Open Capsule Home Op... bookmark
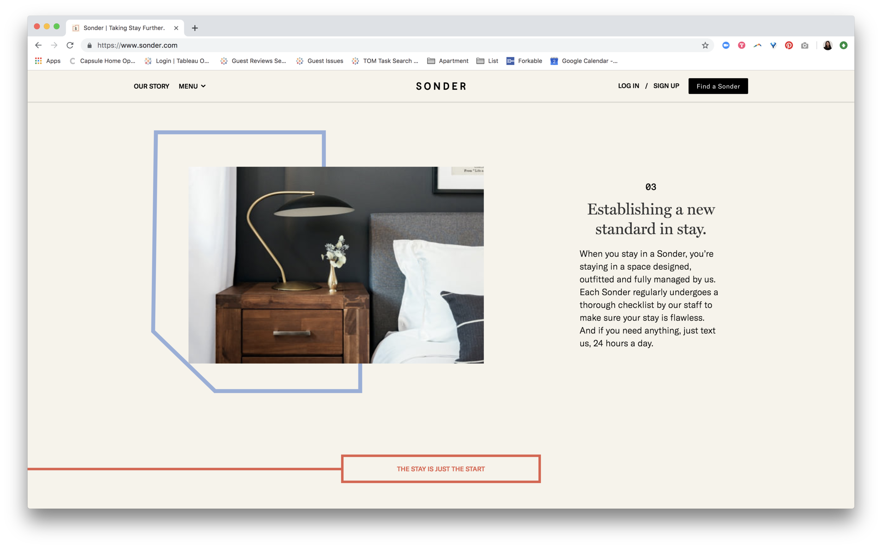 pos(103,61)
